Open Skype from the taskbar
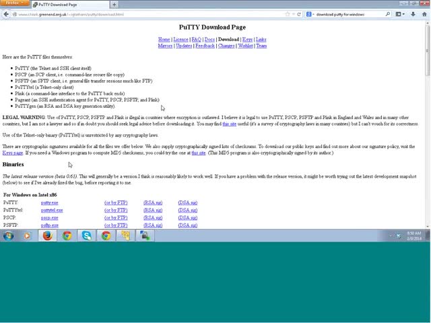 (x=87, y=236)
